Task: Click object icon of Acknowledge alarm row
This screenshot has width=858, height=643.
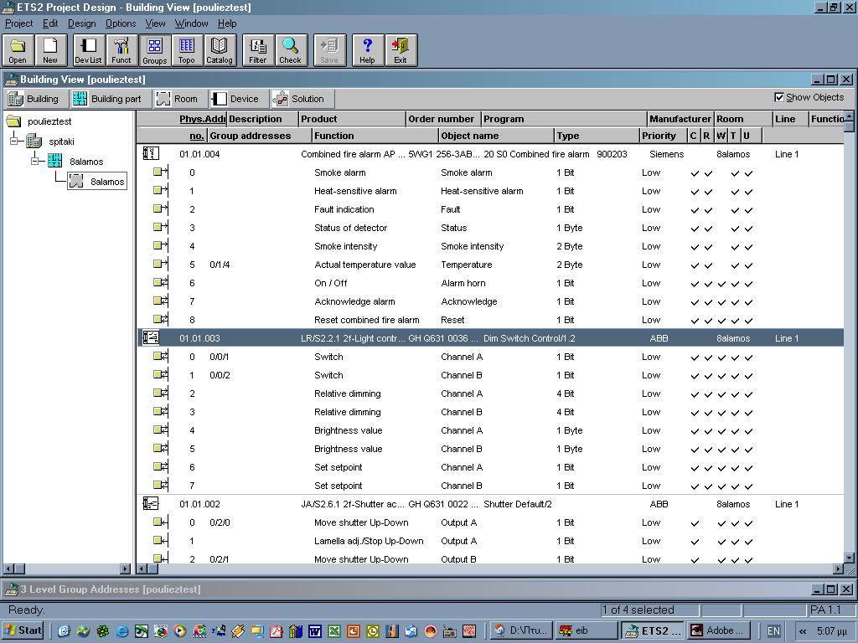Action: point(161,301)
